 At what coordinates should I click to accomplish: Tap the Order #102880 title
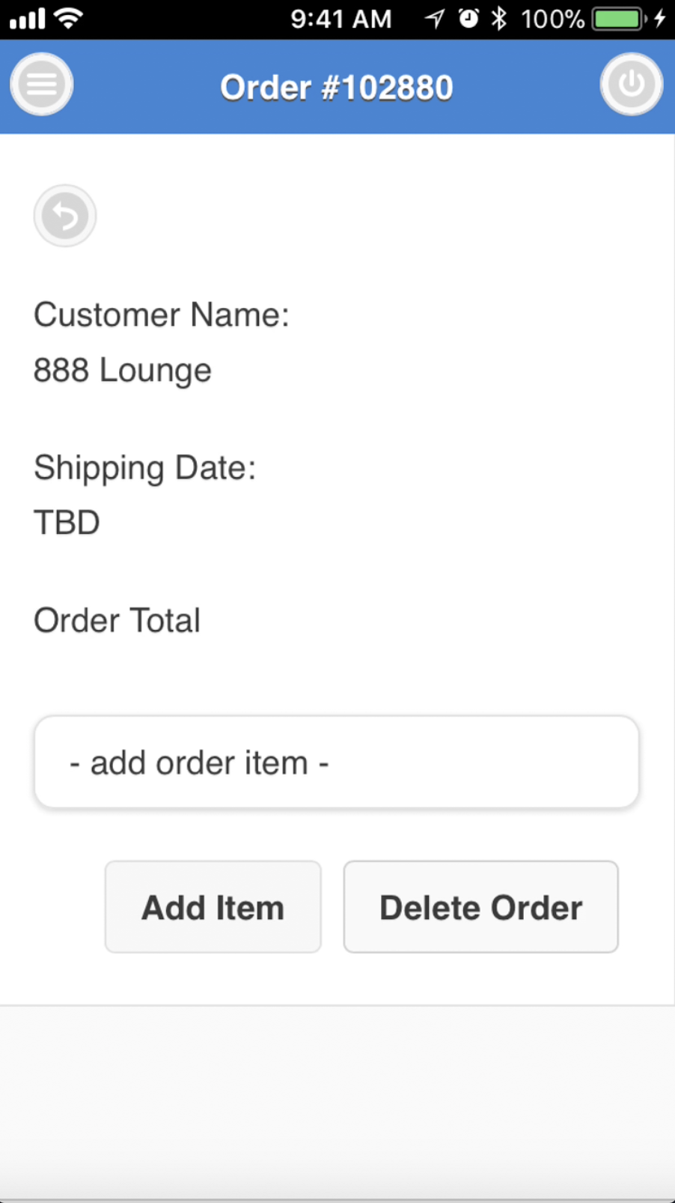[336, 88]
